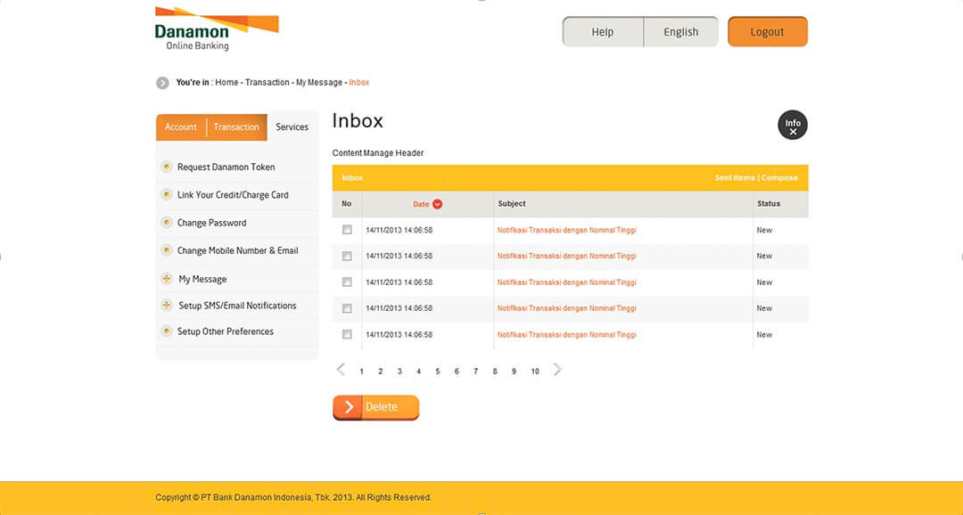Toggle the Date column sort arrow
Image resolution: width=963 pixels, height=515 pixels.
438,204
